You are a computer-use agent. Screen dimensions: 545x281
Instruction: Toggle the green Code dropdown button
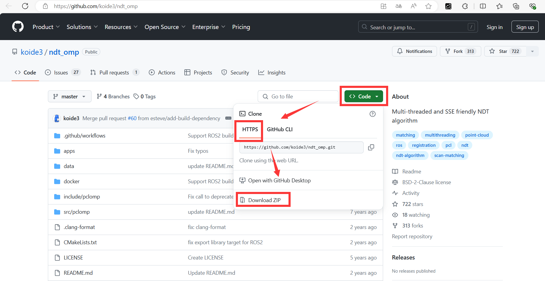(364, 96)
